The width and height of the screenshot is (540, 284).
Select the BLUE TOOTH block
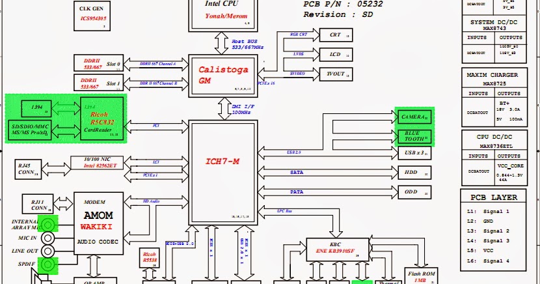(414, 137)
